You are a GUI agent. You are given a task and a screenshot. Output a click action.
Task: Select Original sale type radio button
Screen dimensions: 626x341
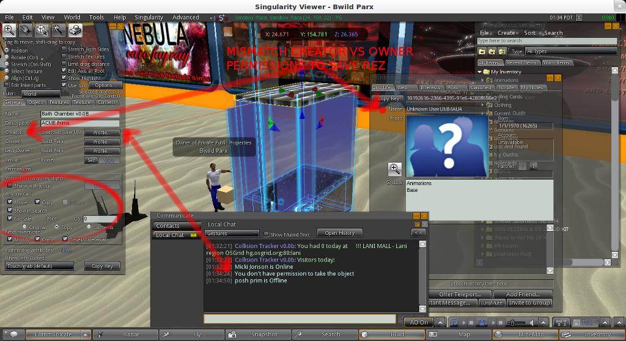tap(24, 227)
